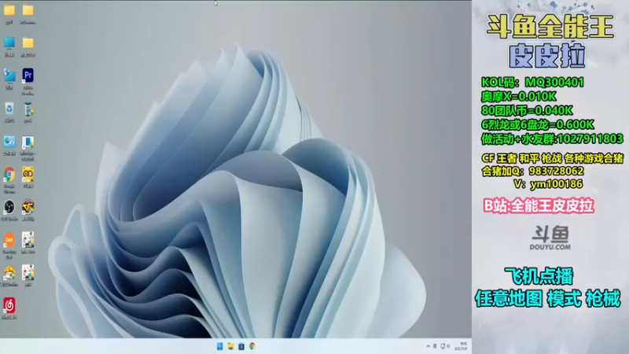Toggle the input method language indicator
Image resolution: width=629 pixels, height=354 pixels.
click(x=436, y=346)
